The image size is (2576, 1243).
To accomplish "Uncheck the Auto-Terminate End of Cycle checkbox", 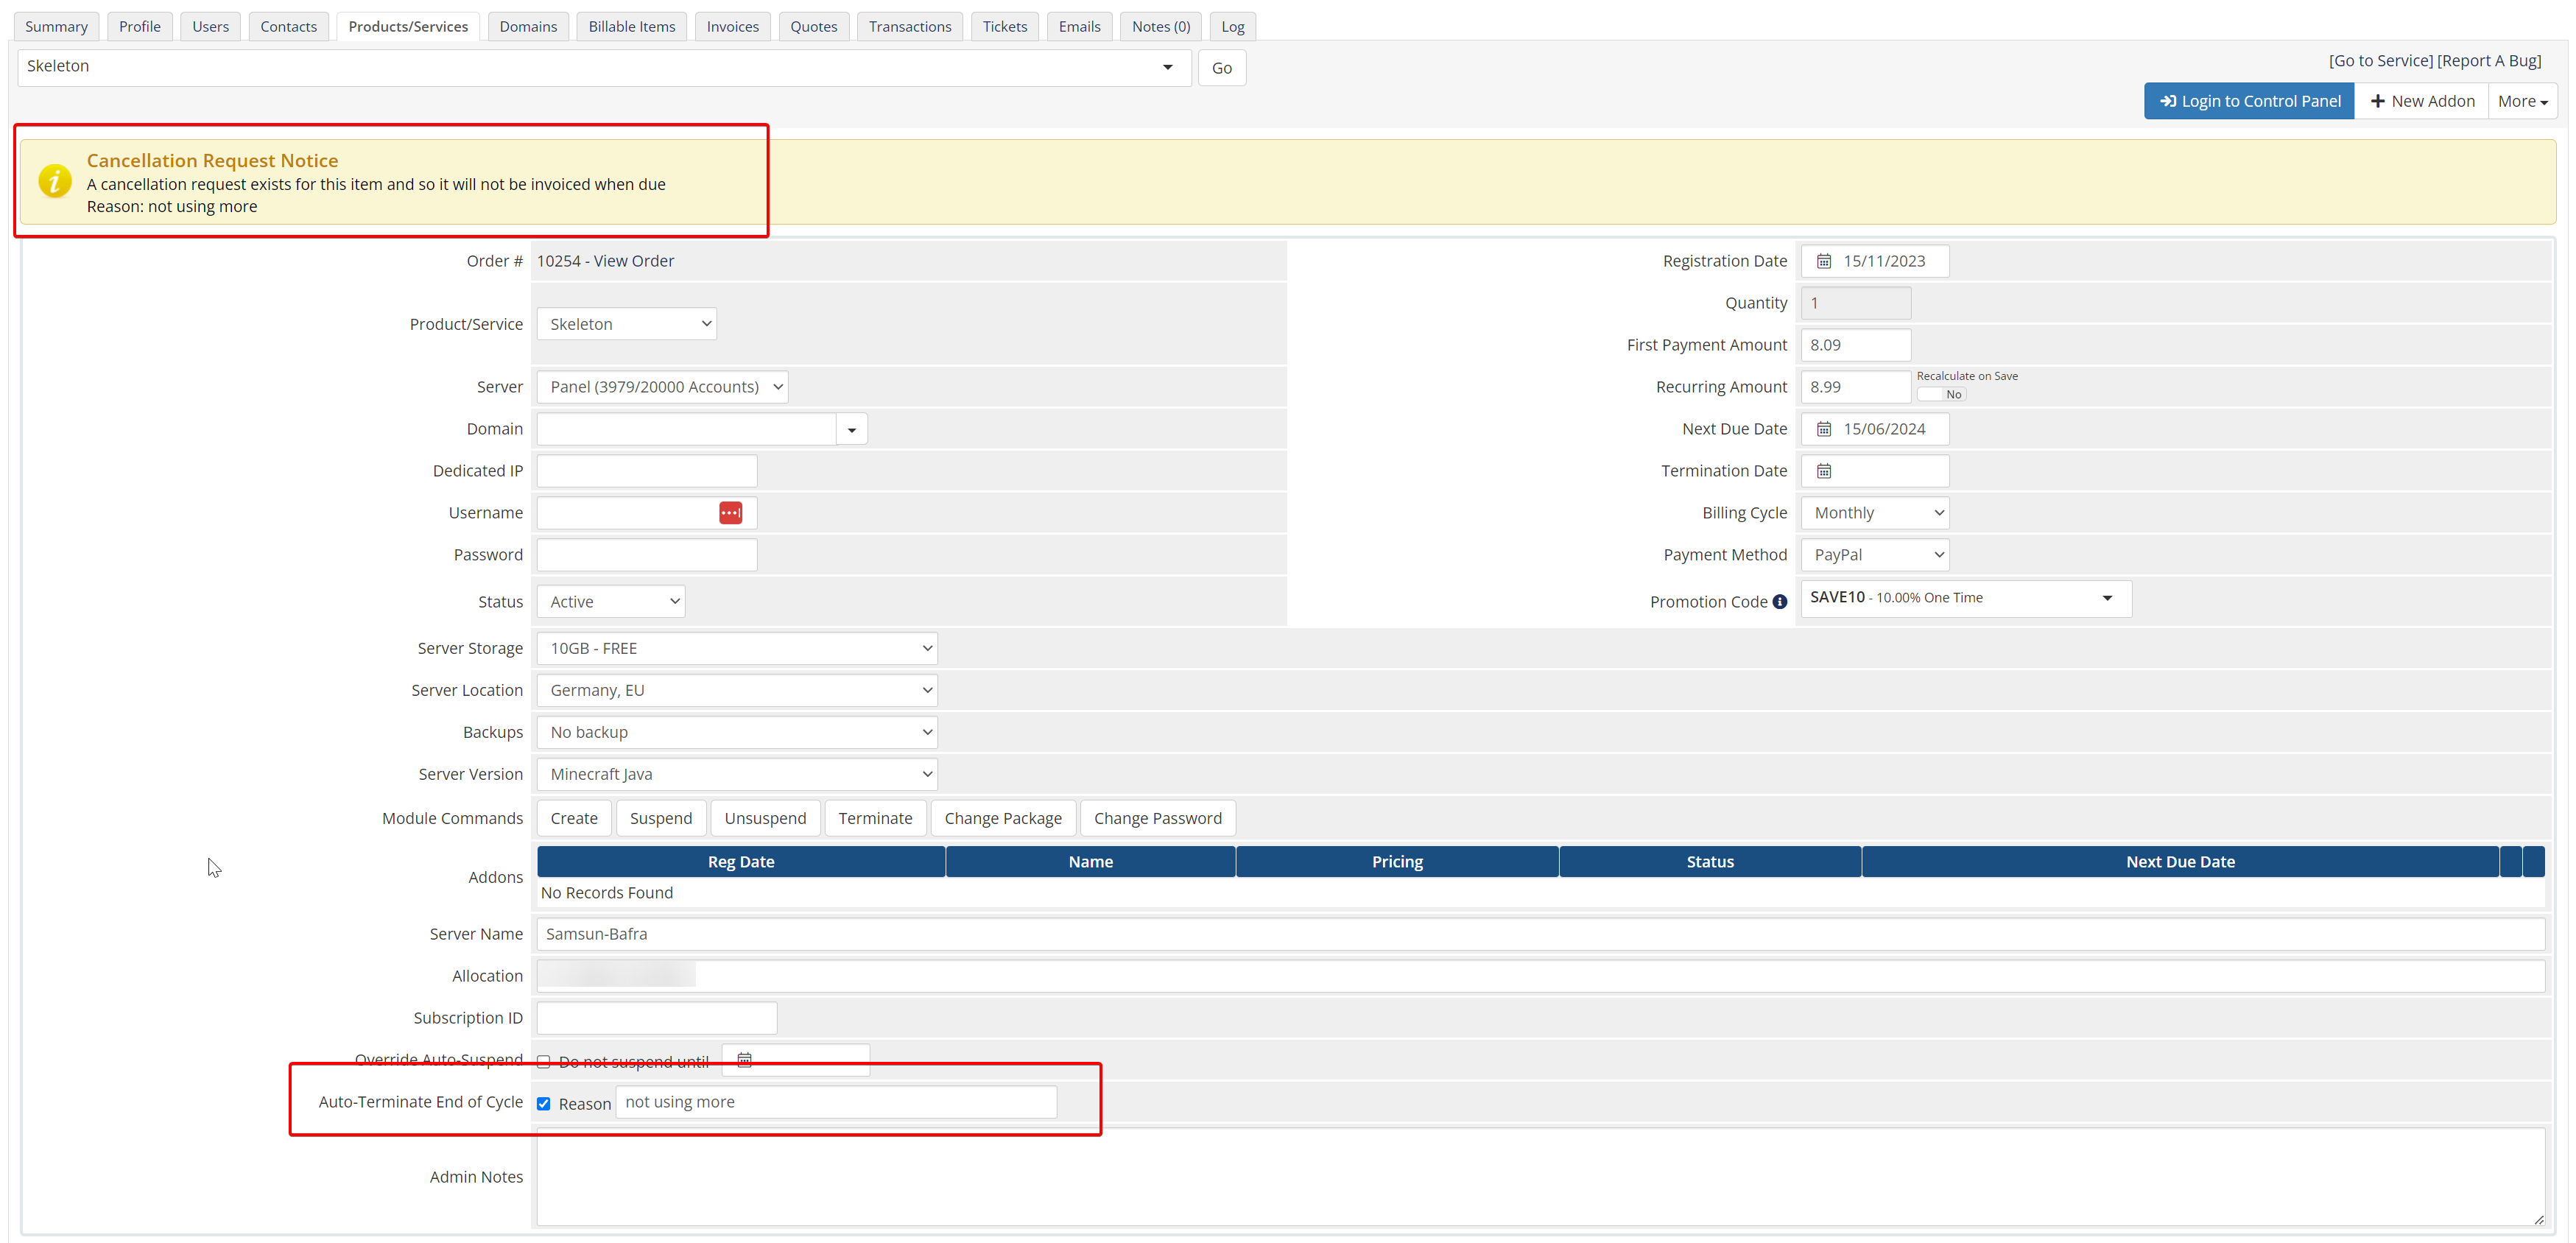I will (x=543, y=1104).
